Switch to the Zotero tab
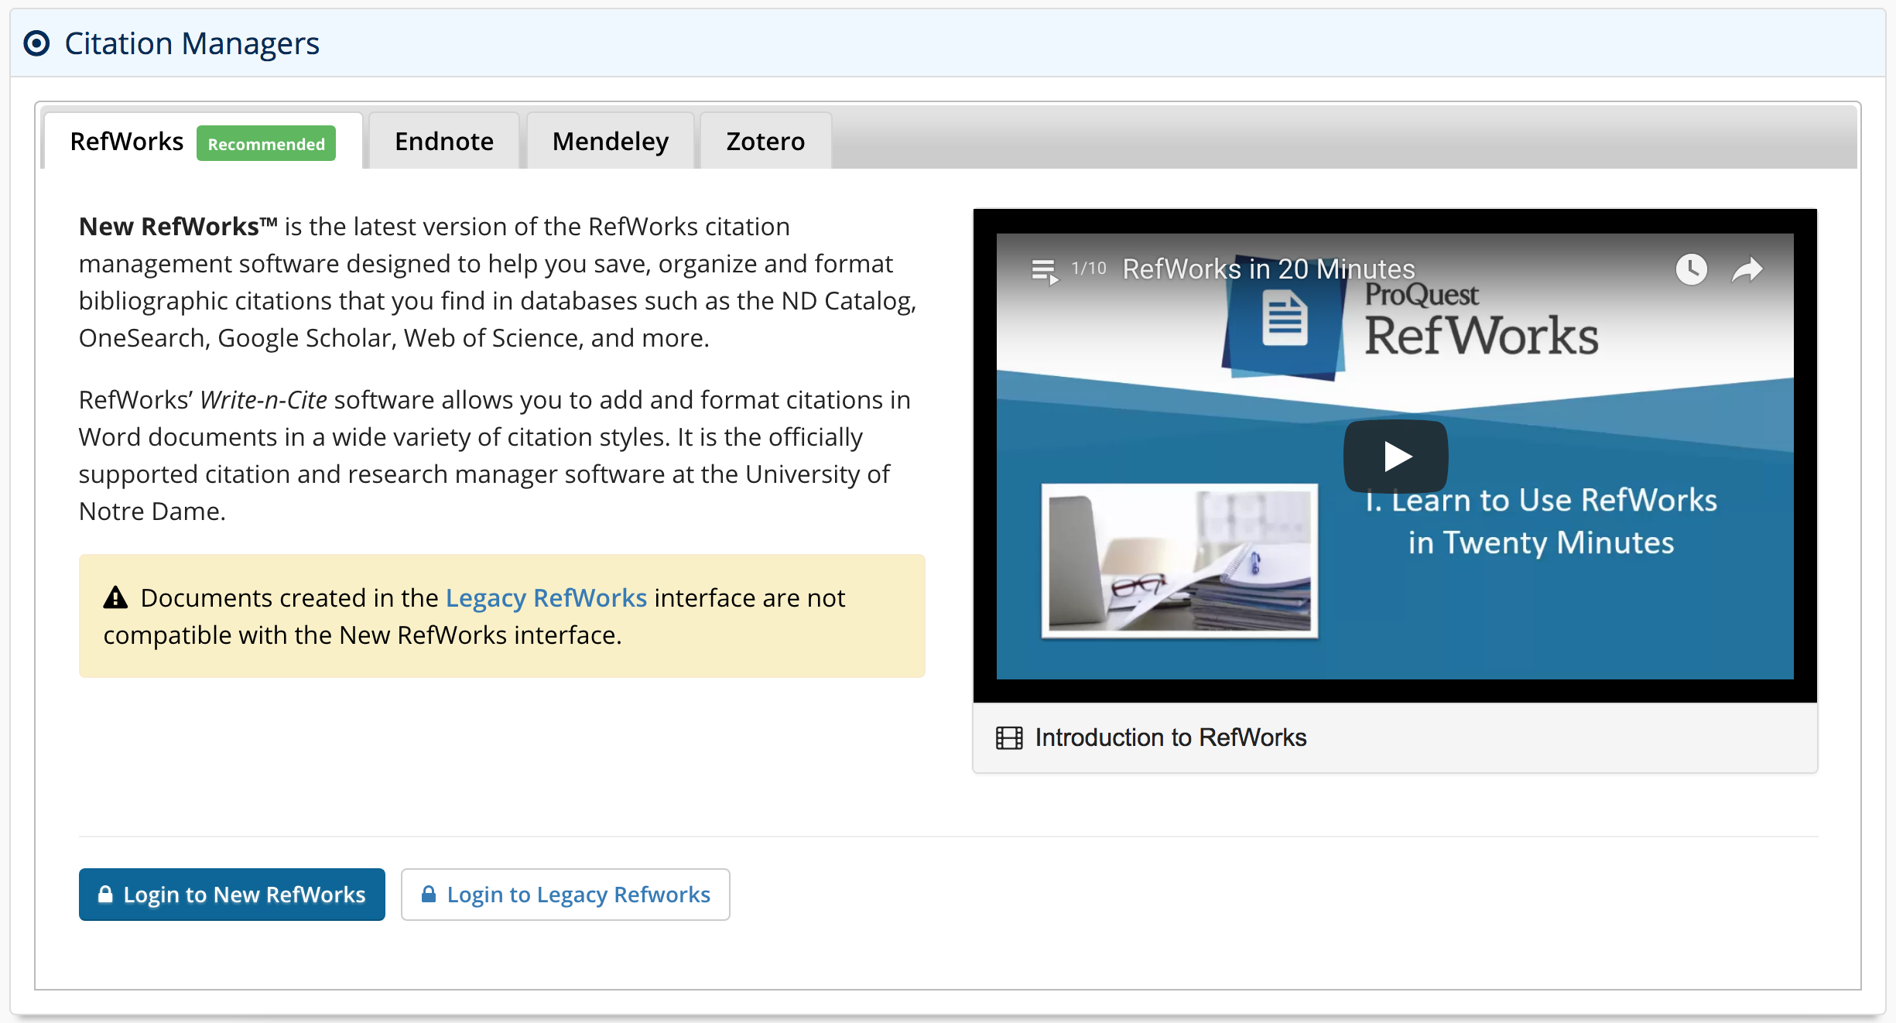The image size is (1896, 1023). [765, 141]
